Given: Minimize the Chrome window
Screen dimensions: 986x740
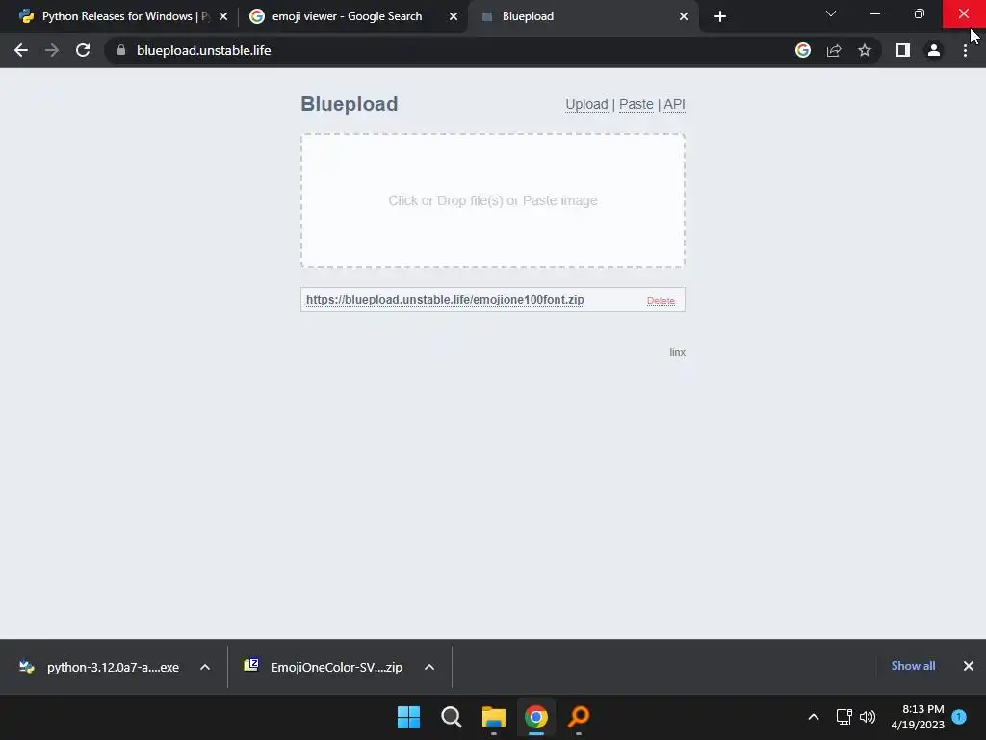Looking at the screenshot, I should (874, 13).
